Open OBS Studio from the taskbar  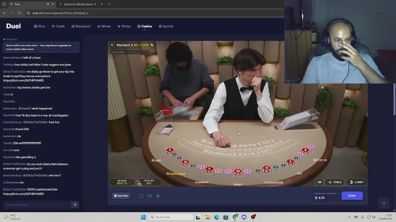pos(253,217)
